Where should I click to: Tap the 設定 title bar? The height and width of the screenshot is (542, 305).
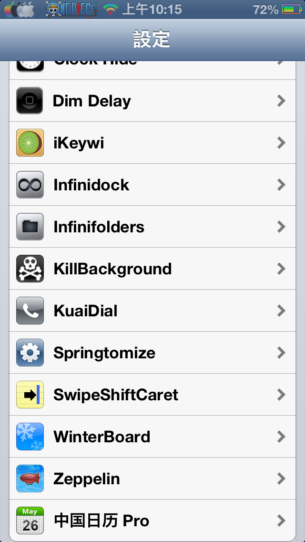coord(152,40)
